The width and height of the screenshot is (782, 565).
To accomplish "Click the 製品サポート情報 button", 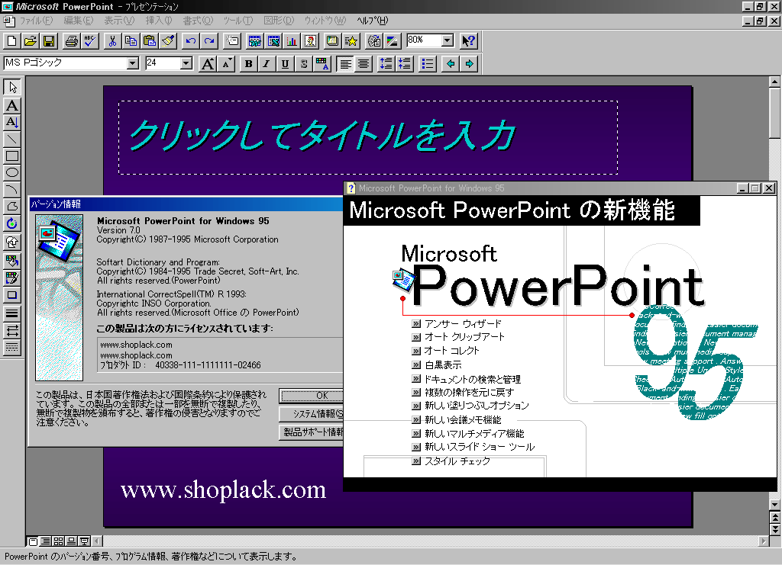I will point(312,432).
